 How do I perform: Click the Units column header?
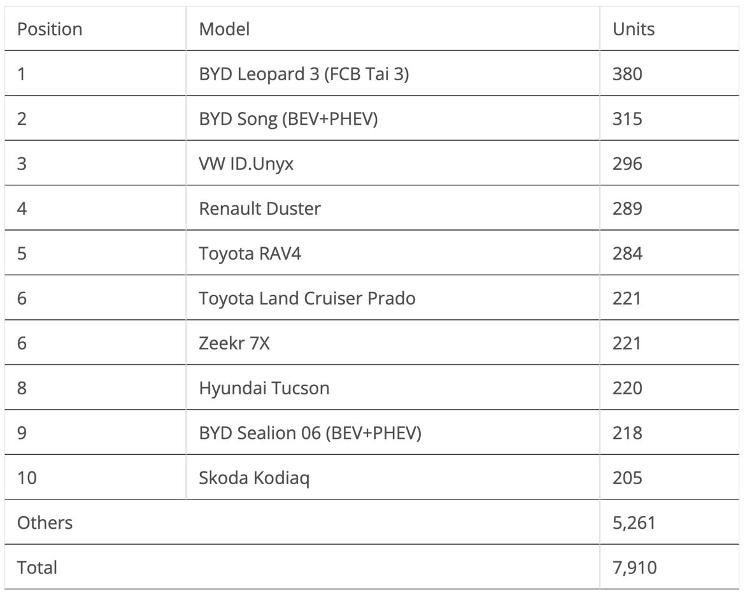(x=633, y=29)
